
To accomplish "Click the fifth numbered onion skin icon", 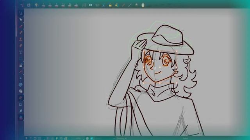I will pyautogui.click(x=70, y=5).
